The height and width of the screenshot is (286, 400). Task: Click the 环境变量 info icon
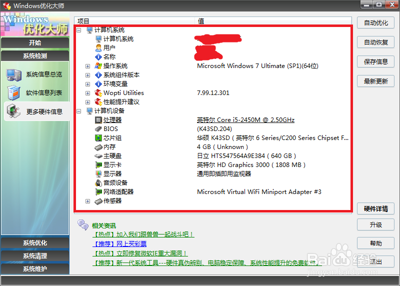pos(98,84)
